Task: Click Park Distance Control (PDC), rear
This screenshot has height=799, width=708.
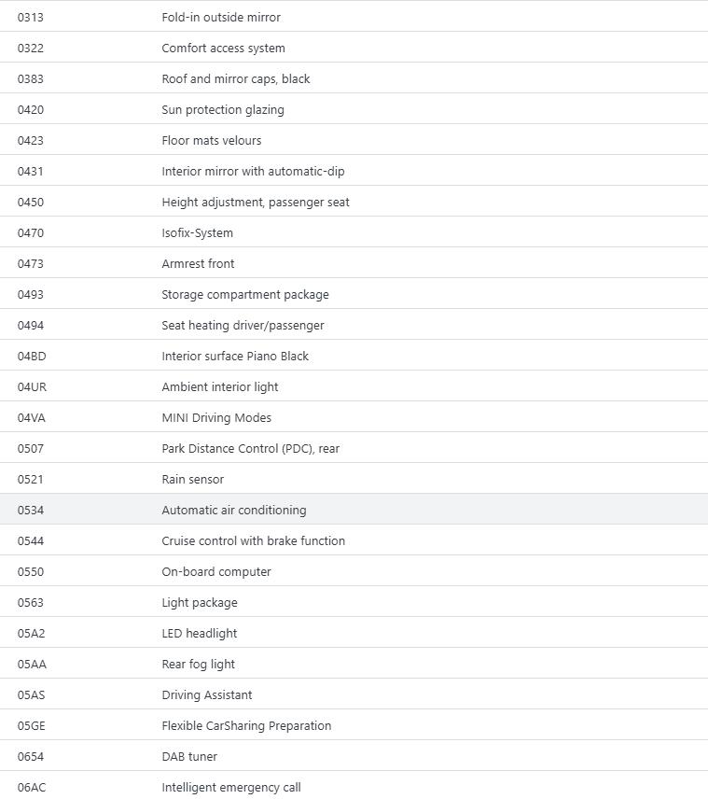Action: [x=250, y=448]
